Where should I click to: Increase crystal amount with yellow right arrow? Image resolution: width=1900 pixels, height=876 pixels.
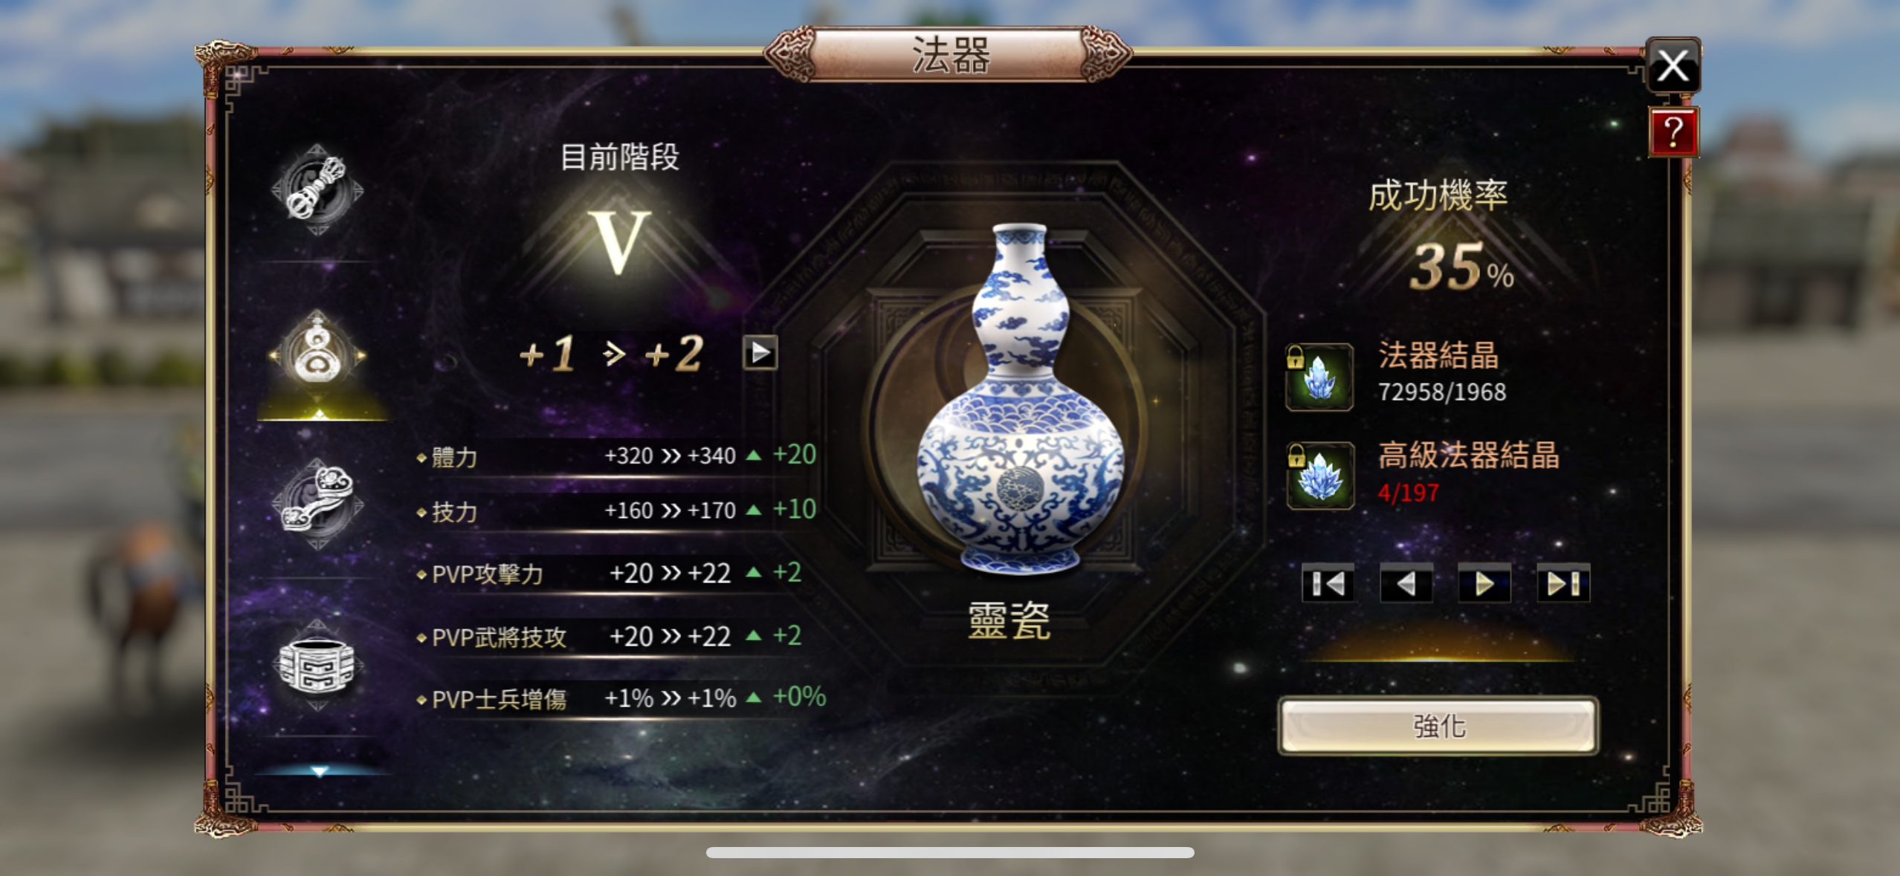[1484, 584]
